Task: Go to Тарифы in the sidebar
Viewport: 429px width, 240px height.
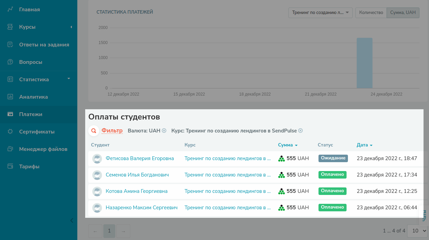Action: 29,167
